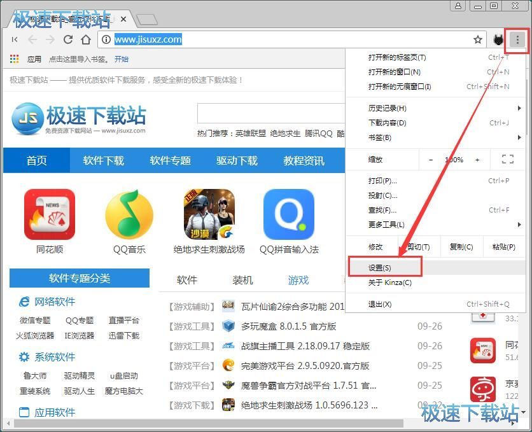Click 粘贴(P) paste button in menu
Screen dimensions: 532x432
pos(504,247)
